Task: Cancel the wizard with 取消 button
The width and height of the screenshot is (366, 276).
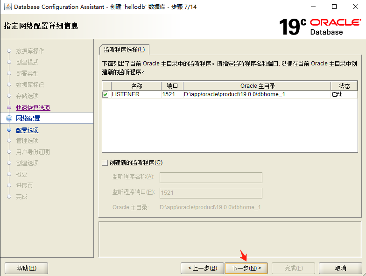Action: (x=340, y=268)
